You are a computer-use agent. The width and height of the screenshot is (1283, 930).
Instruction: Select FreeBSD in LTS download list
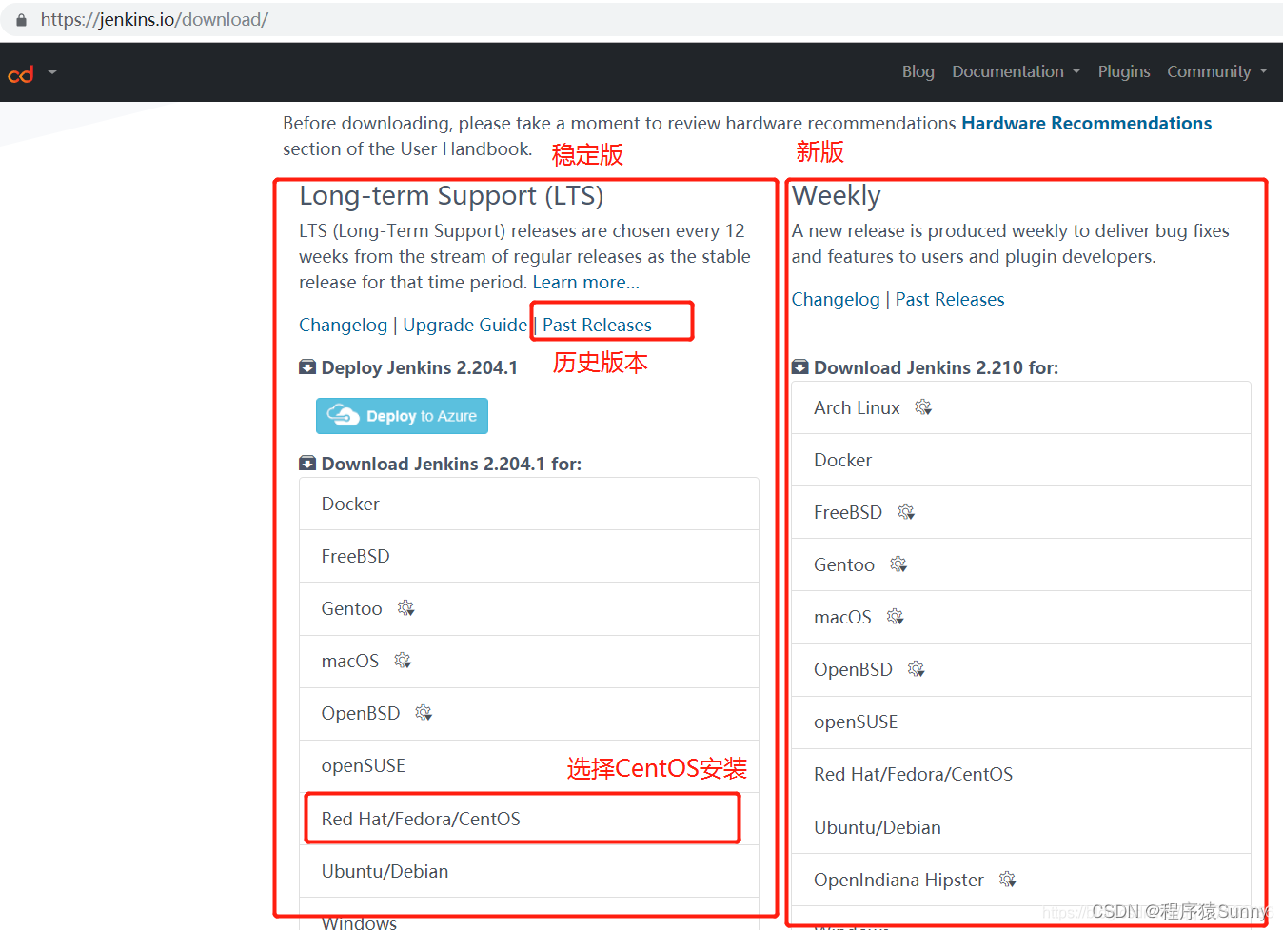click(529, 556)
